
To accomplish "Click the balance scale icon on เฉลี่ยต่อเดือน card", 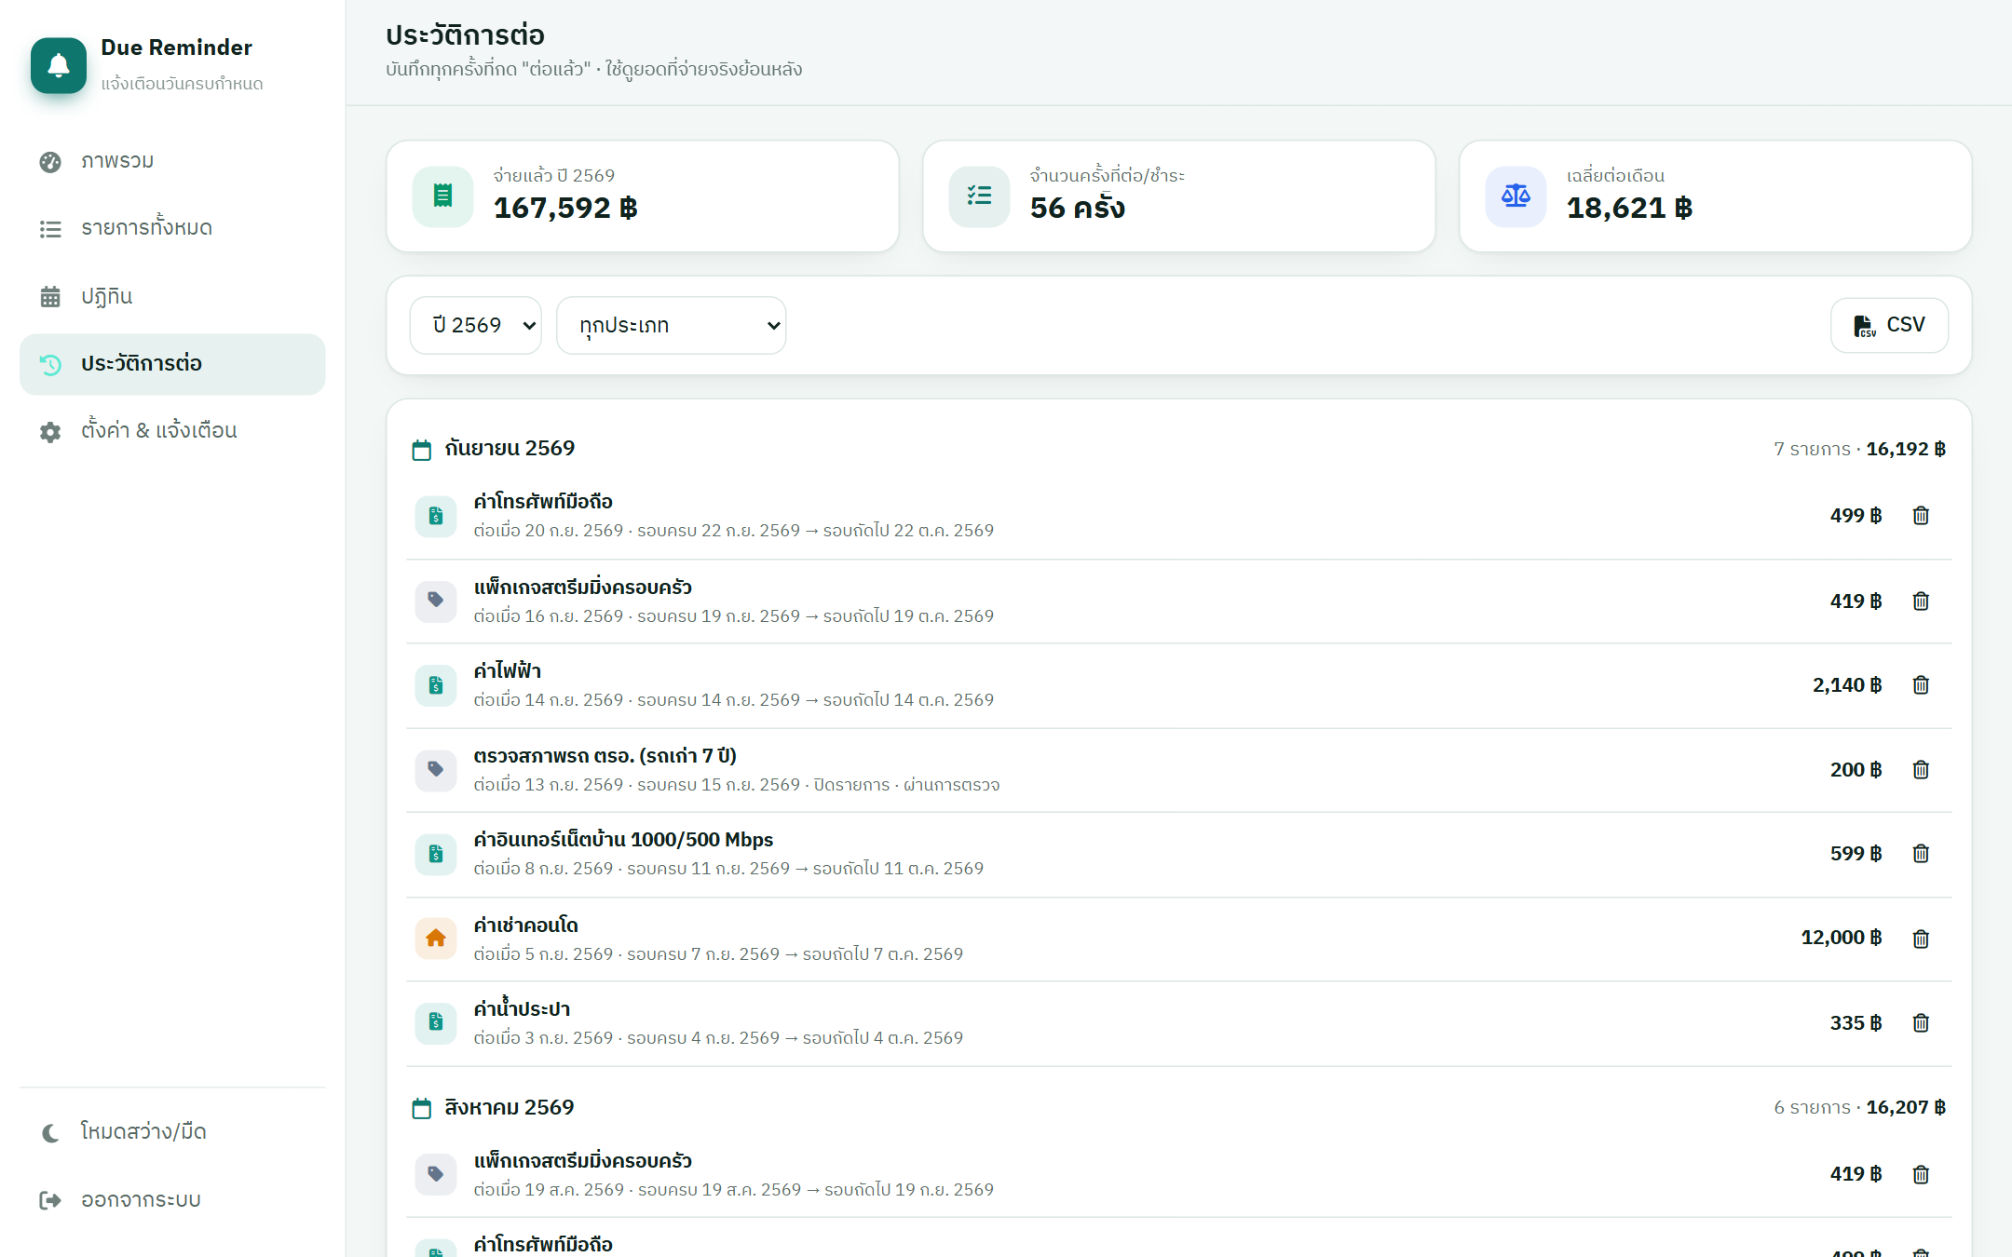I will coord(1516,196).
